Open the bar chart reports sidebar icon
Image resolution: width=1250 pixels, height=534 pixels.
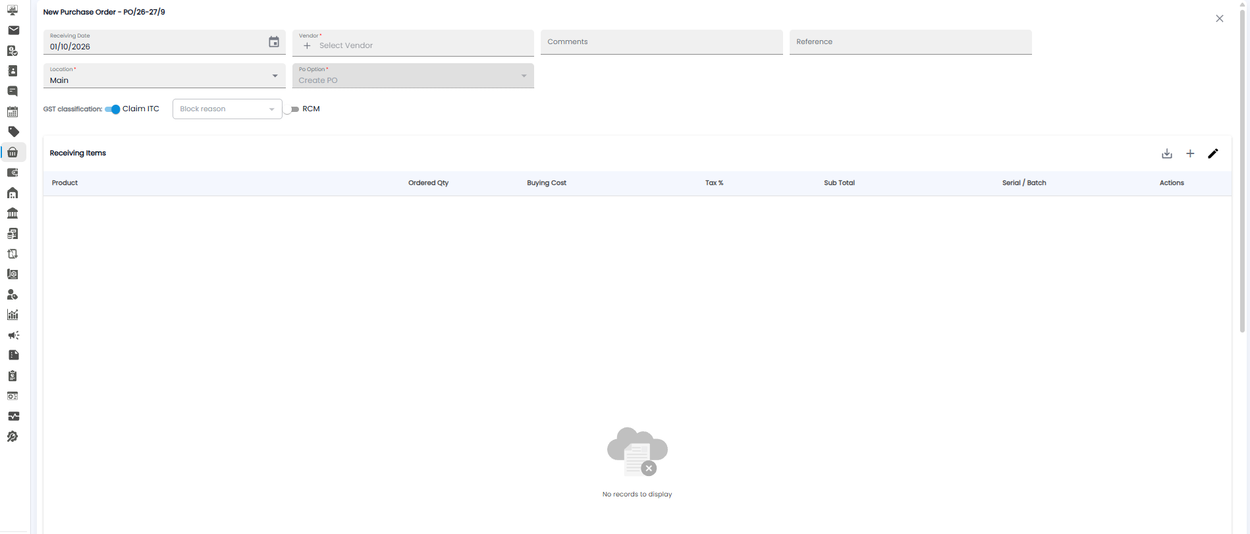pyautogui.click(x=13, y=315)
